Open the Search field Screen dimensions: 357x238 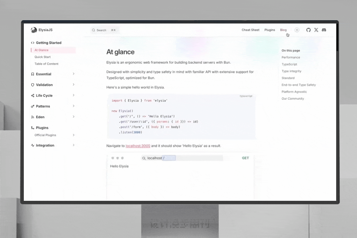tap(104, 30)
